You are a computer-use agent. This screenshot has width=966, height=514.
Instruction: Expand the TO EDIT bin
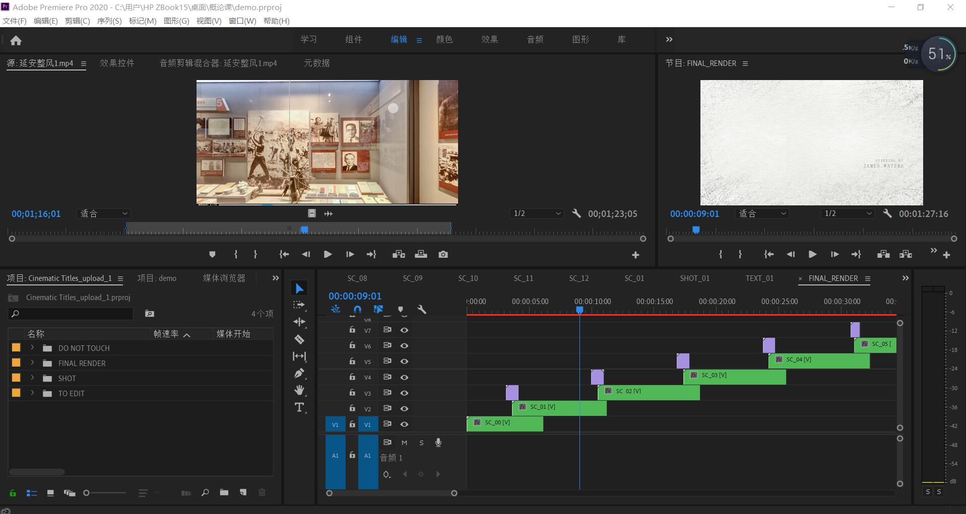point(32,393)
